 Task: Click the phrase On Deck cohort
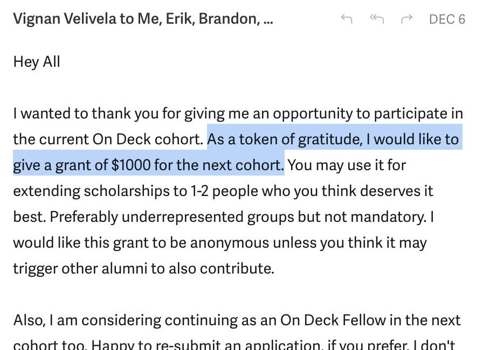[x=148, y=139]
